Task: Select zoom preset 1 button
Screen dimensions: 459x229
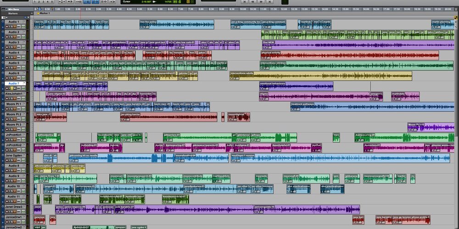Action: (x=35, y=2)
